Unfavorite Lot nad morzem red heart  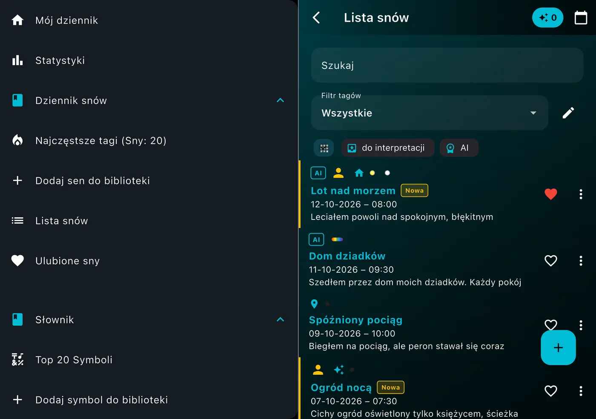(551, 194)
